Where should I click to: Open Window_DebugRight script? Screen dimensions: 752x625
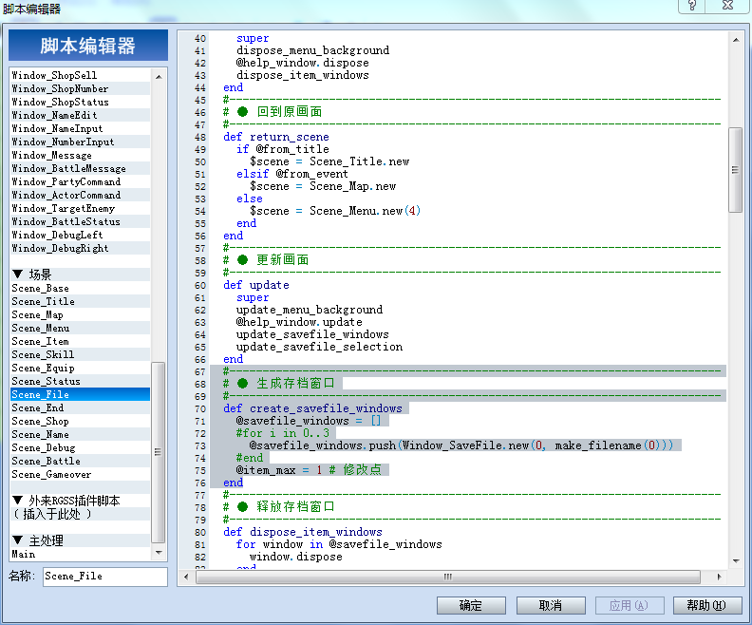(x=80, y=249)
